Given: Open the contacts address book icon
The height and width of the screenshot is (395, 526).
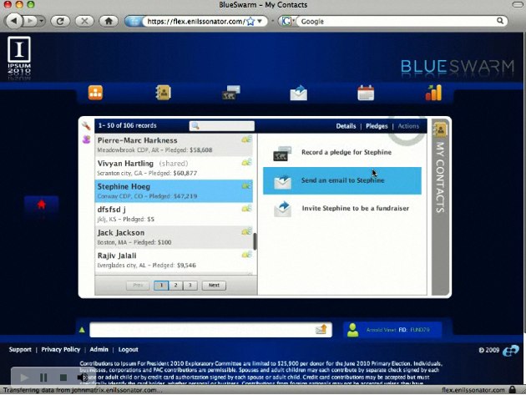Looking at the screenshot, I should [x=164, y=93].
